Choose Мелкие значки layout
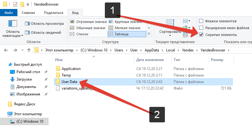 (124, 28)
